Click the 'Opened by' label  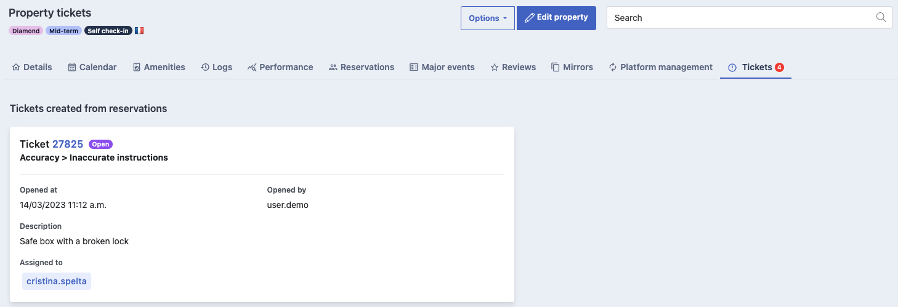click(x=286, y=190)
